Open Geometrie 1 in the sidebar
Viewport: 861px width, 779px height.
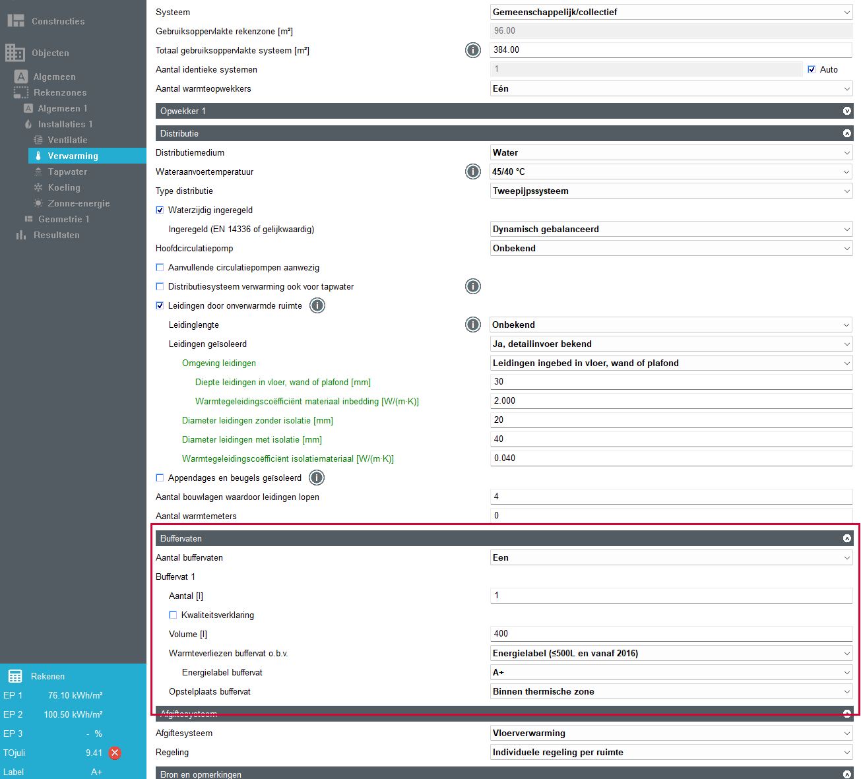pos(63,219)
